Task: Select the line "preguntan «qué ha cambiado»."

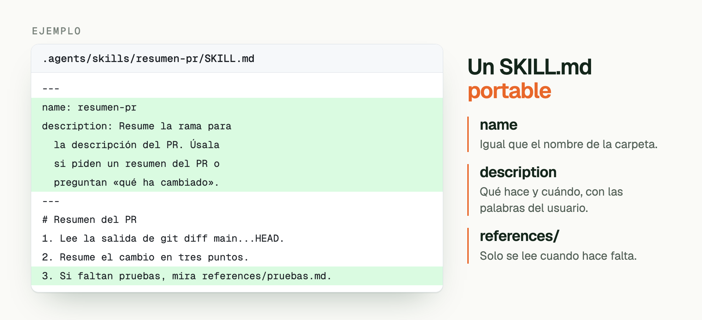Action: tap(136, 183)
